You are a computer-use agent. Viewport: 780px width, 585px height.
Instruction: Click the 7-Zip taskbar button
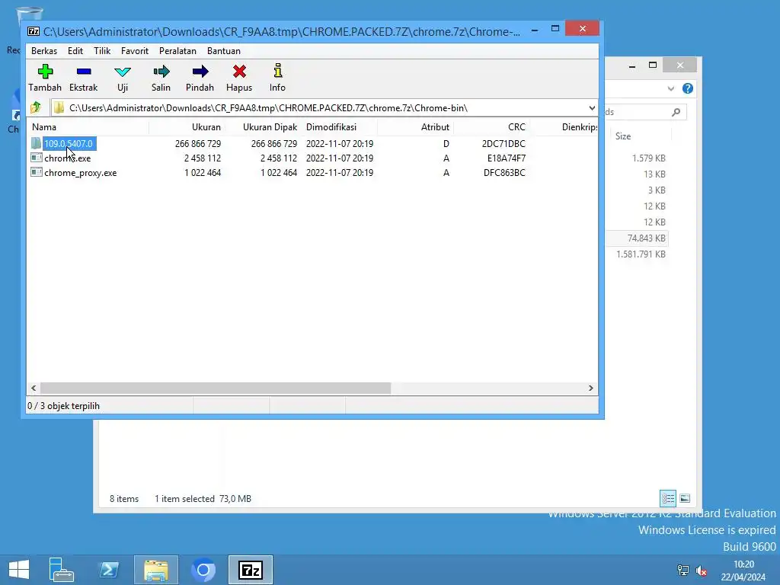pos(251,570)
